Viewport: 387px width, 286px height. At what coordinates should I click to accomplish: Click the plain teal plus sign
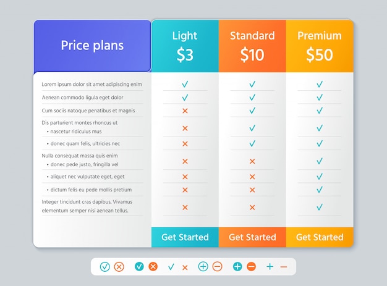(x=270, y=266)
